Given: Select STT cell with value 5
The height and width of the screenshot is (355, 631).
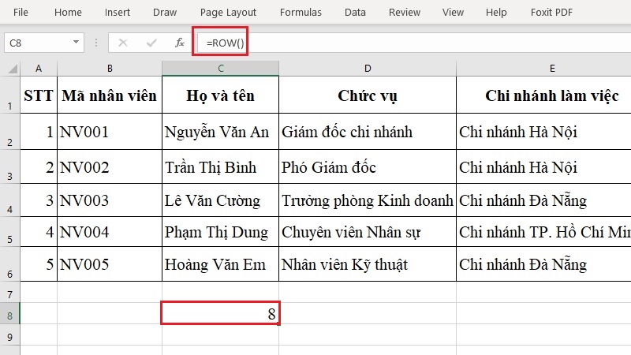Looking at the screenshot, I should 39,264.
